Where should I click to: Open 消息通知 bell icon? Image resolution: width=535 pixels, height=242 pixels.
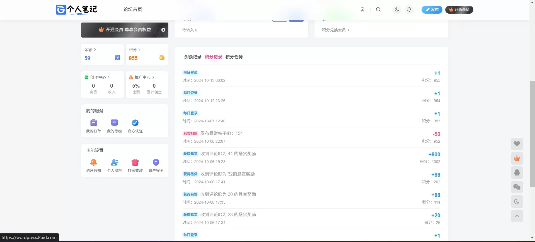[93, 162]
